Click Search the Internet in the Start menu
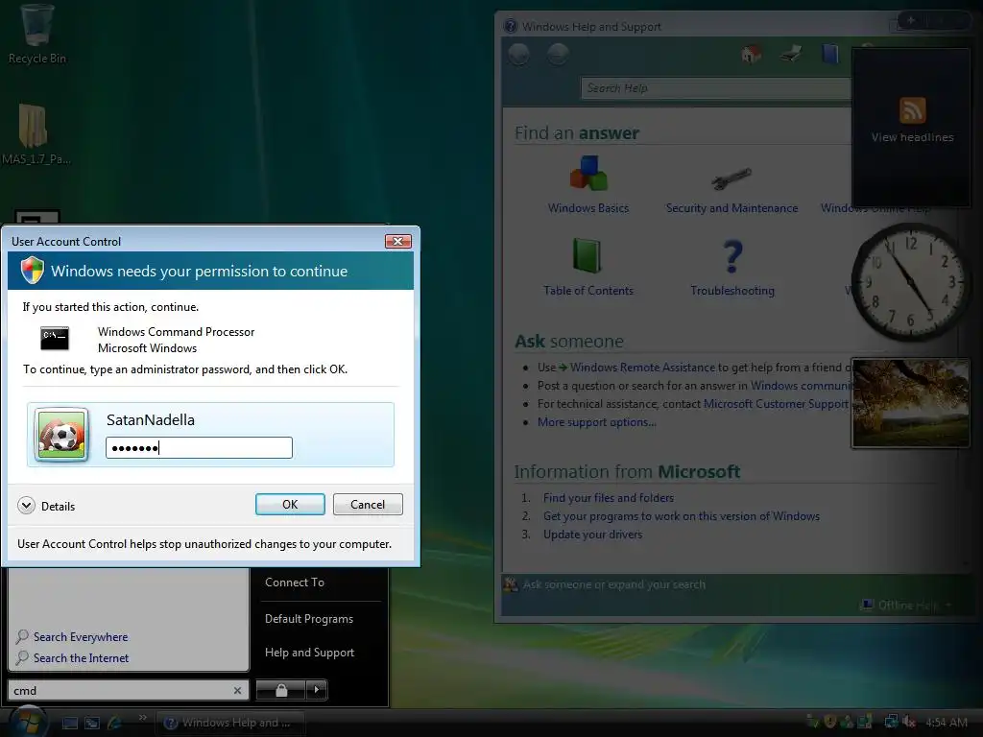 tap(81, 658)
